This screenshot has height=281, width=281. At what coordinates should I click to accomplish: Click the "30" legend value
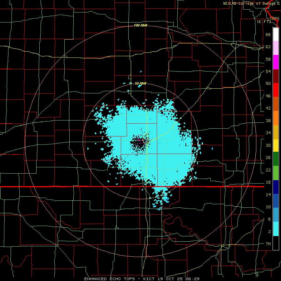[x=268, y=145]
